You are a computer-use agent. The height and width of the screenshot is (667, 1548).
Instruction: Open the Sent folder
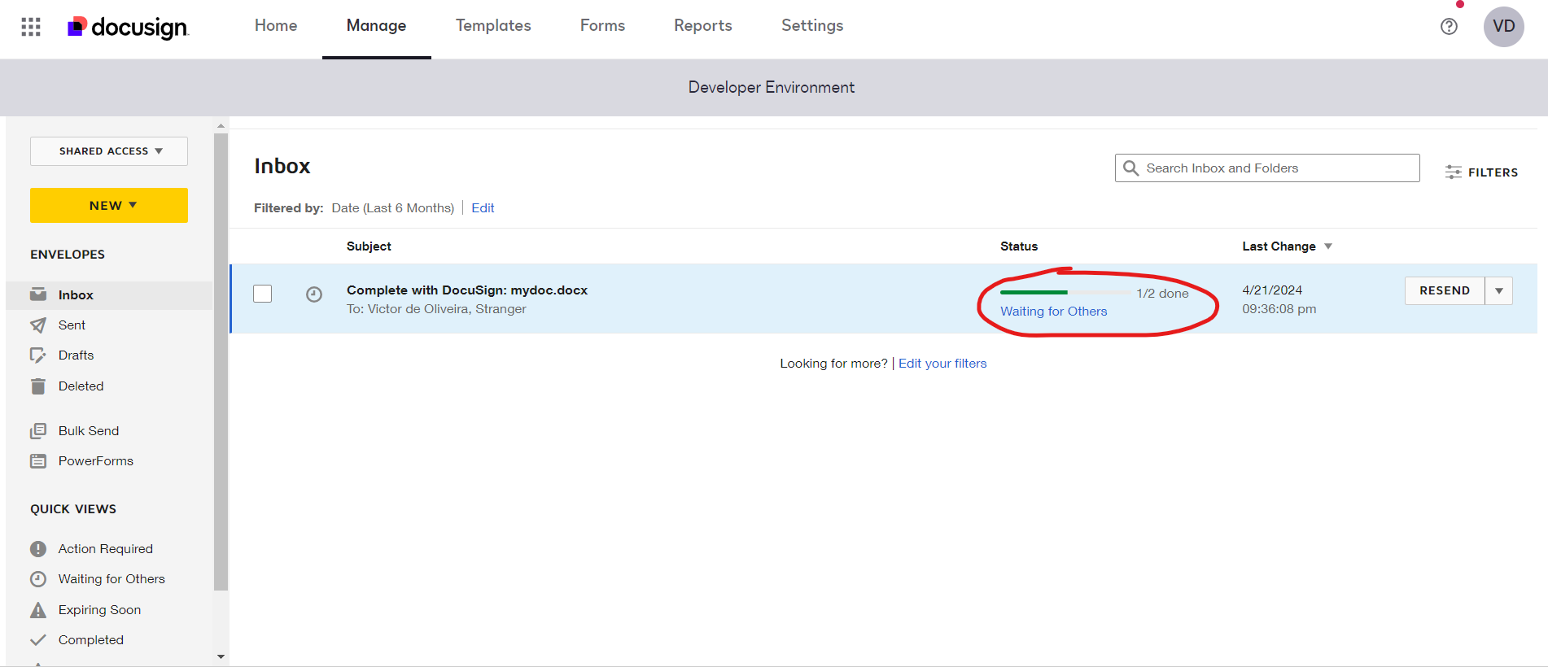(x=72, y=325)
